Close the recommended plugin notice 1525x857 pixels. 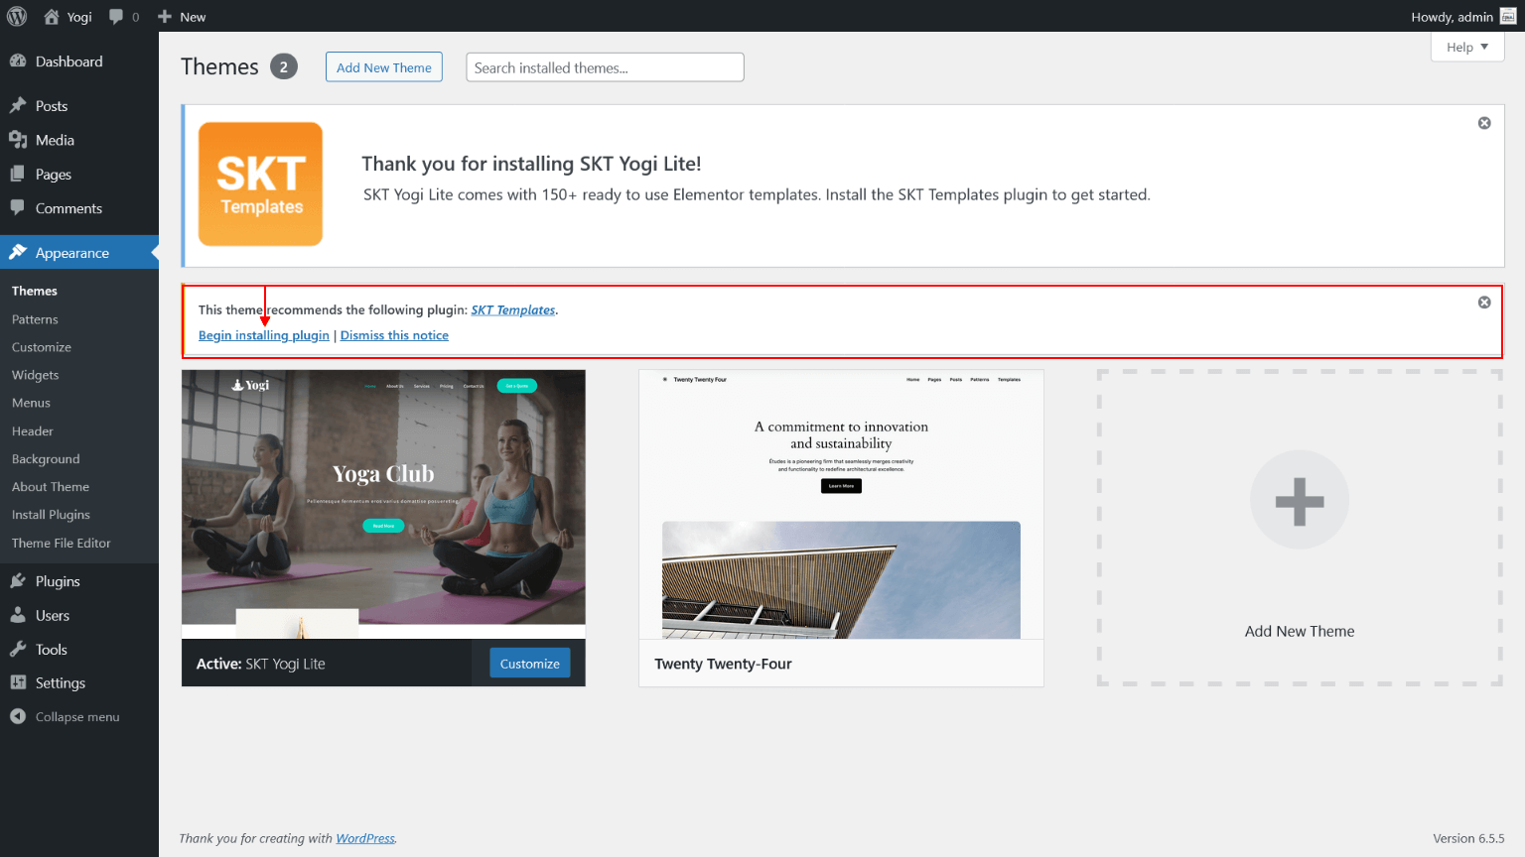(1484, 303)
